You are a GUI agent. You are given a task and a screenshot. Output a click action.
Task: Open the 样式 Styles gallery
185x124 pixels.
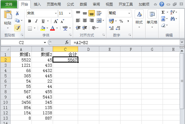coord(139,19)
